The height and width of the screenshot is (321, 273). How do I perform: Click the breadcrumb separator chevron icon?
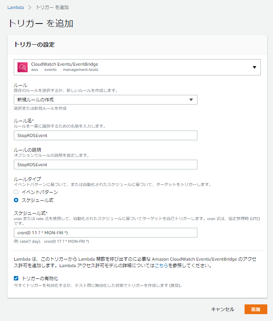pos(30,7)
